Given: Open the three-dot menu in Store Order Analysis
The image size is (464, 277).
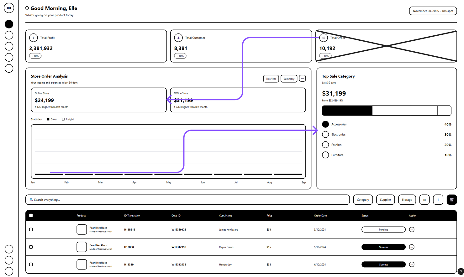Looking at the screenshot, I should tap(302, 79).
